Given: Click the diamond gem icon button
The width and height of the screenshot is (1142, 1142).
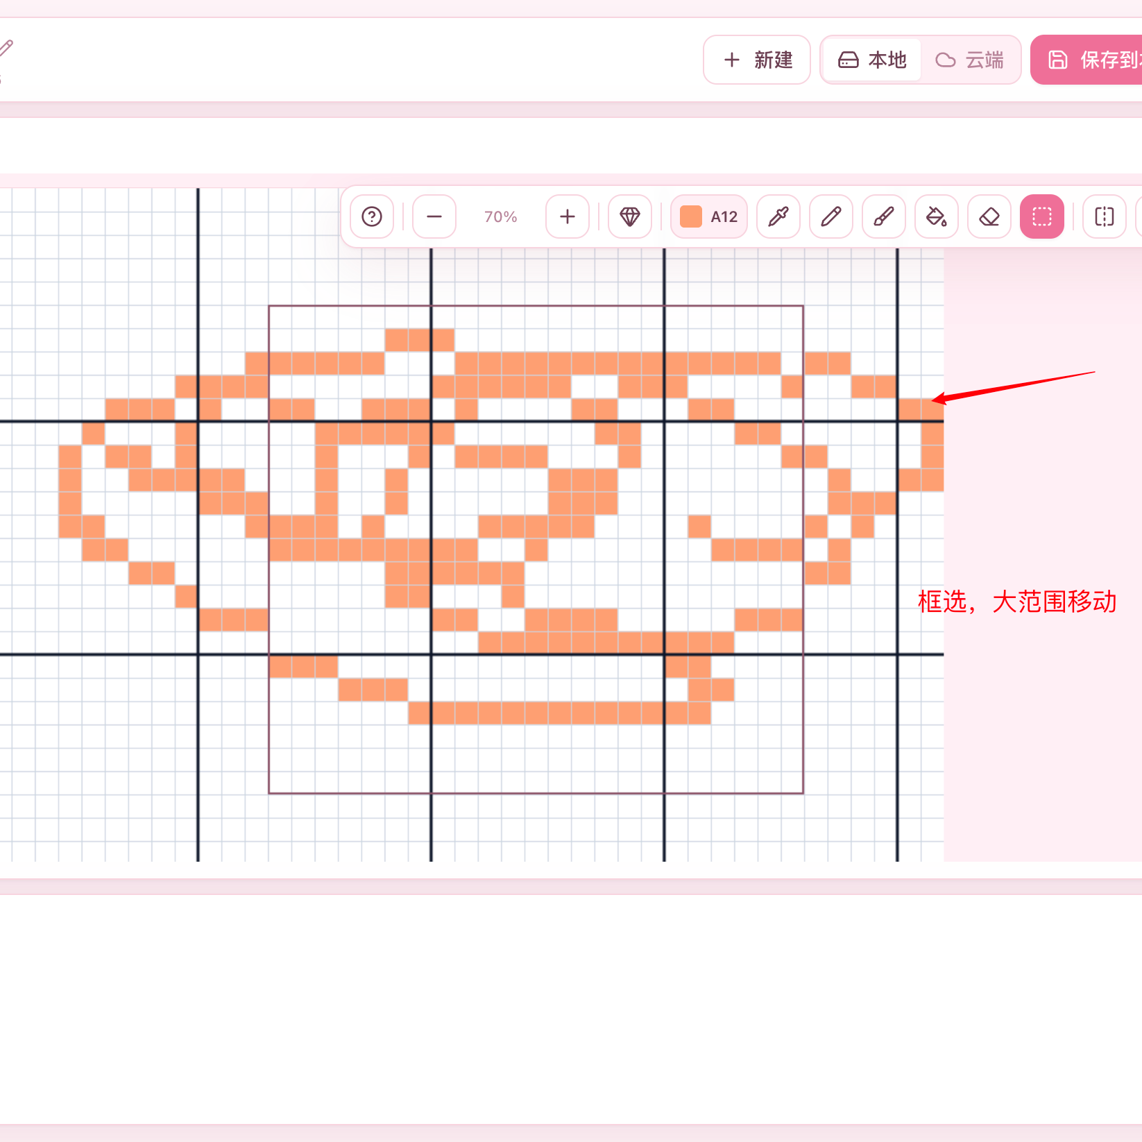Looking at the screenshot, I should [x=630, y=216].
